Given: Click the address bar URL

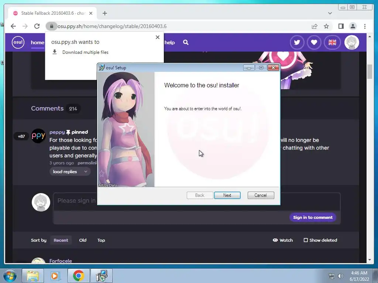Looking at the screenshot, I should point(112,26).
